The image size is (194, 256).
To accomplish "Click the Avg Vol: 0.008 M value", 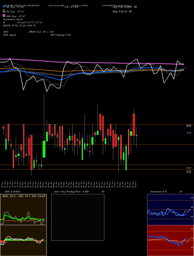I will (125, 7).
